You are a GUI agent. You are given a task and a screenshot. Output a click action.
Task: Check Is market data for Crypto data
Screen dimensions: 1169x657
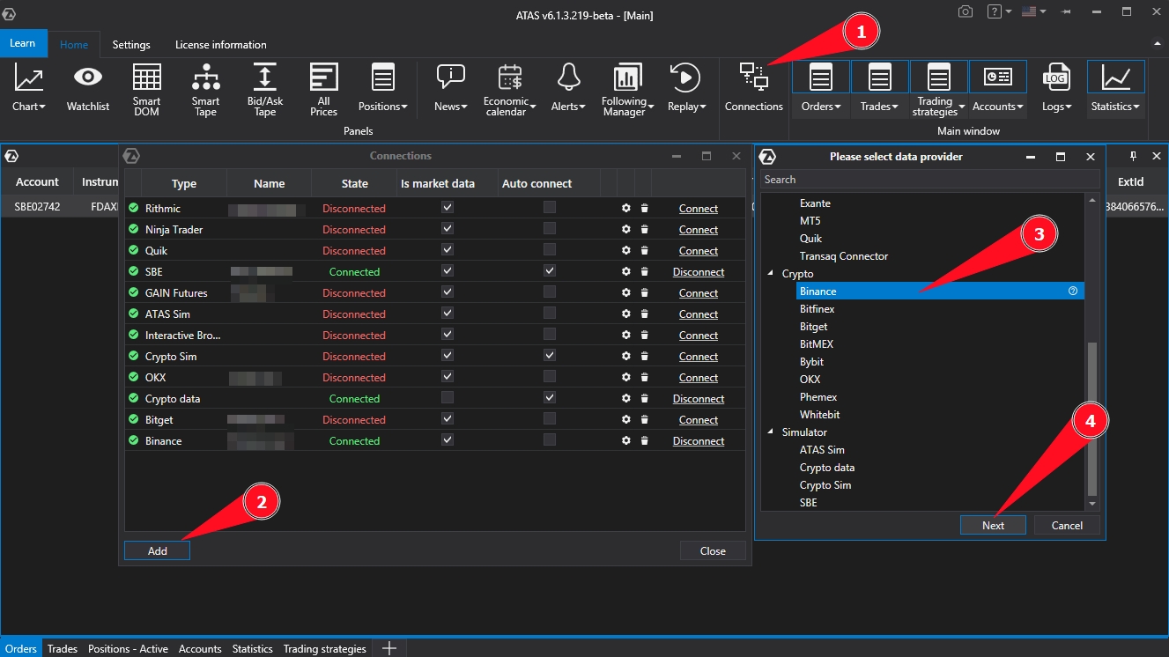point(448,398)
